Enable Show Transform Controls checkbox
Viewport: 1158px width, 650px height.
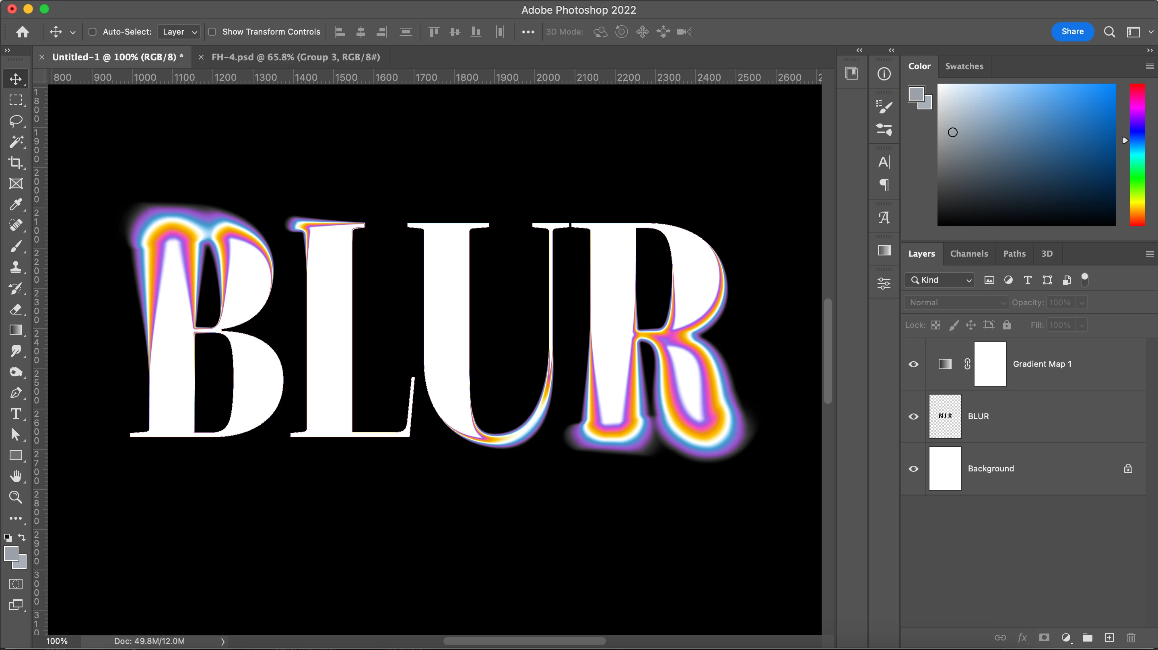click(x=212, y=32)
